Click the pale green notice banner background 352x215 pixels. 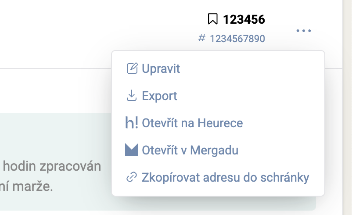pos(53,132)
